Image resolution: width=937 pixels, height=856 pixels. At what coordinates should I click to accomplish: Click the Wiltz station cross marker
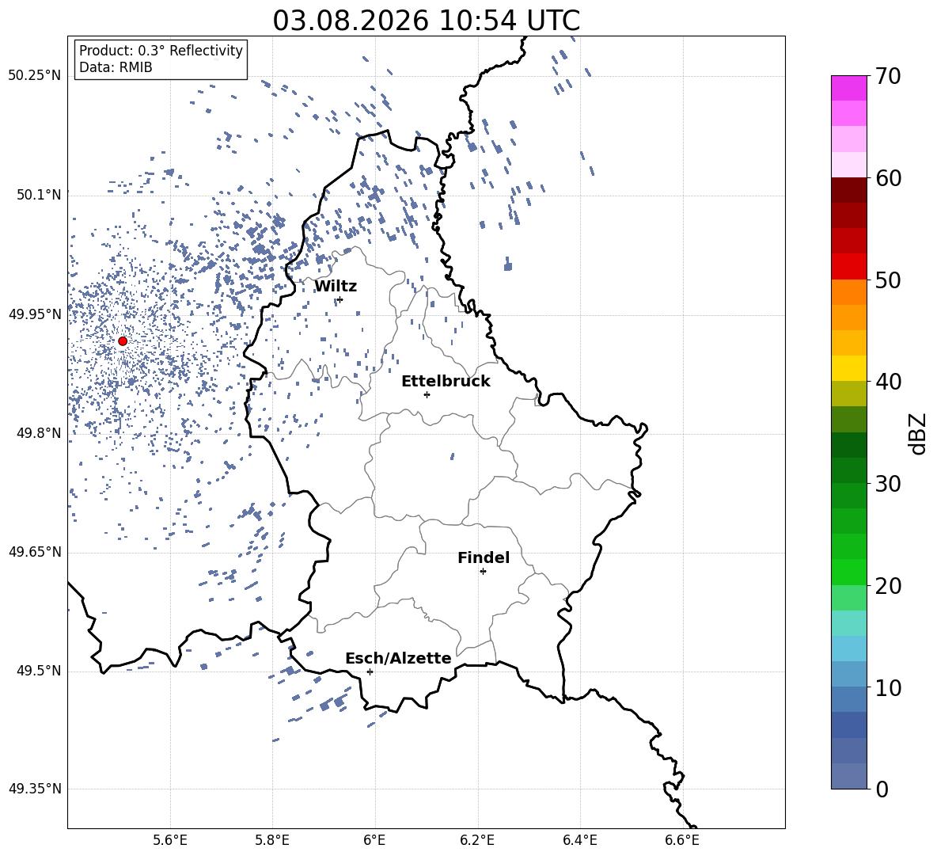click(340, 299)
